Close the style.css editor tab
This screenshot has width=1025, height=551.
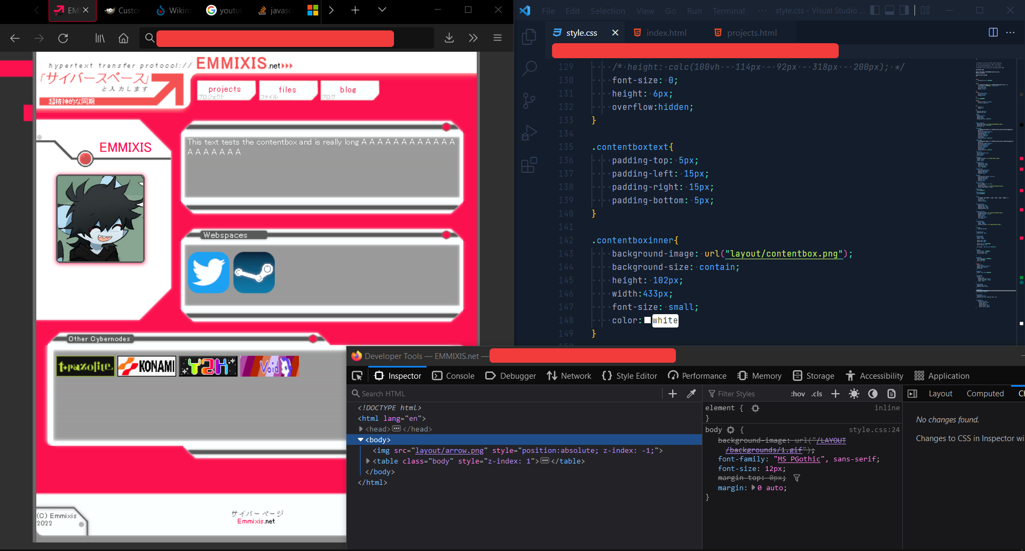[615, 33]
